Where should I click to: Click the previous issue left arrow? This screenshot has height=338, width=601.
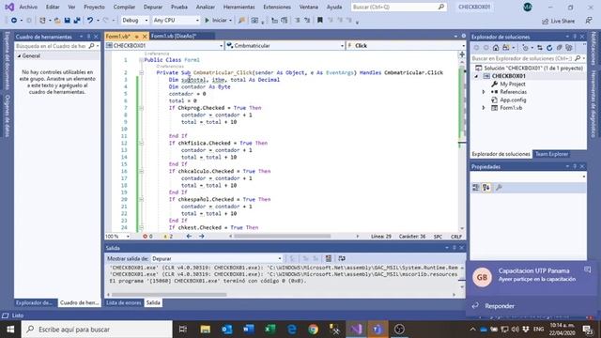tap(189, 237)
